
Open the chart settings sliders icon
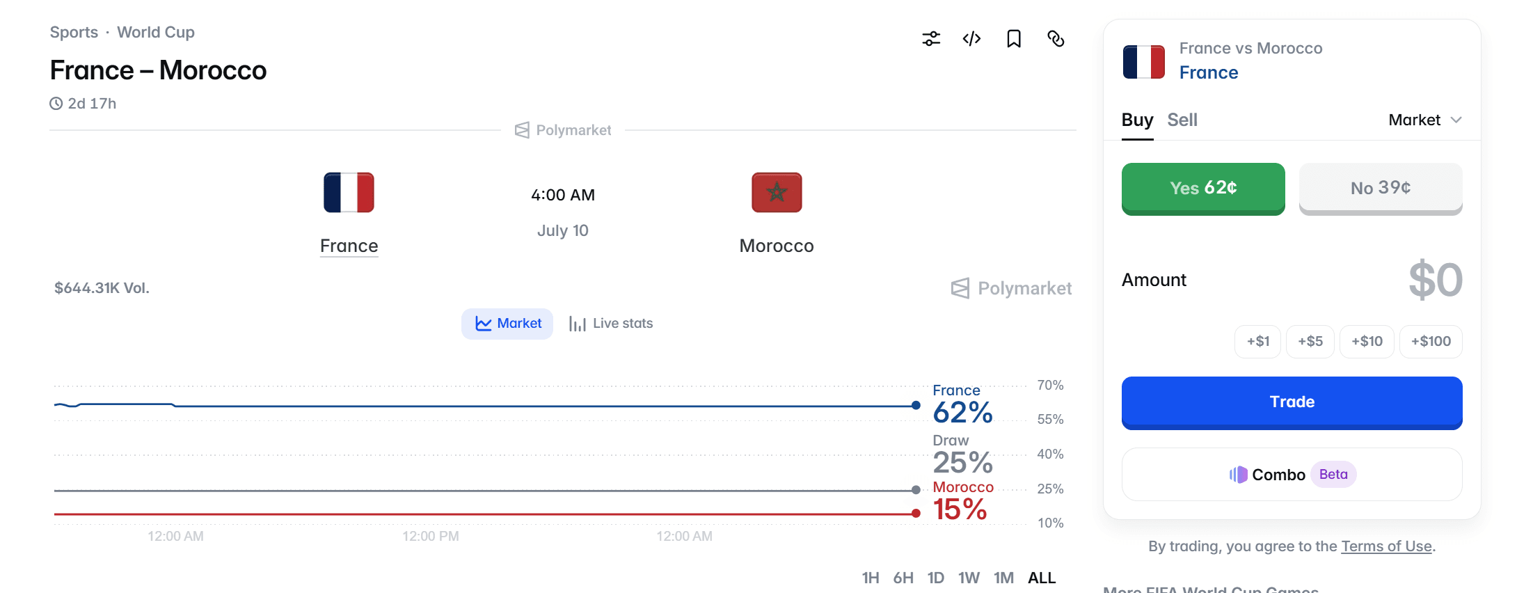[x=931, y=39]
